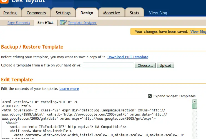The height and width of the screenshot is (139, 206).
Task: Uncheck the Expand Widget Templates checkbox
Action: pyautogui.click(x=150, y=96)
